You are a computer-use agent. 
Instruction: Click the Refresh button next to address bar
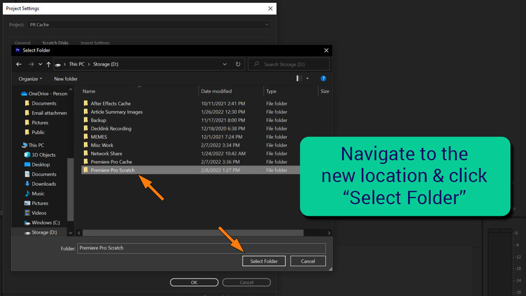(238, 64)
